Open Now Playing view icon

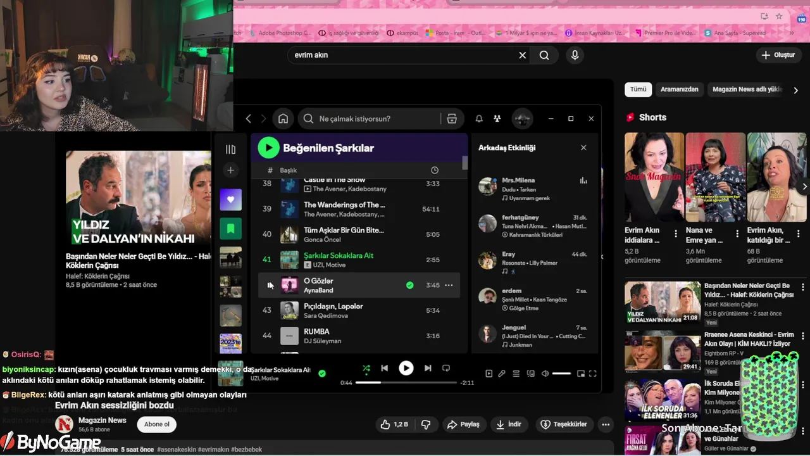tap(489, 374)
